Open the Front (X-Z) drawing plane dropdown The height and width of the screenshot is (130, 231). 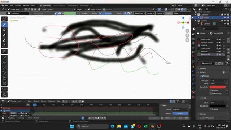click(x=95, y=9)
